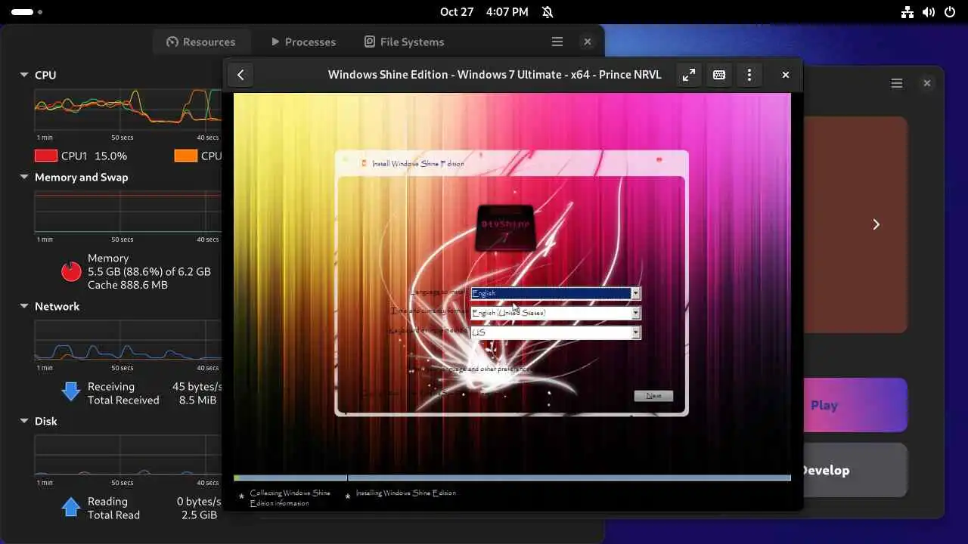Switch to the Resources tab
968x544 pixels.
[x=201, y=42]
